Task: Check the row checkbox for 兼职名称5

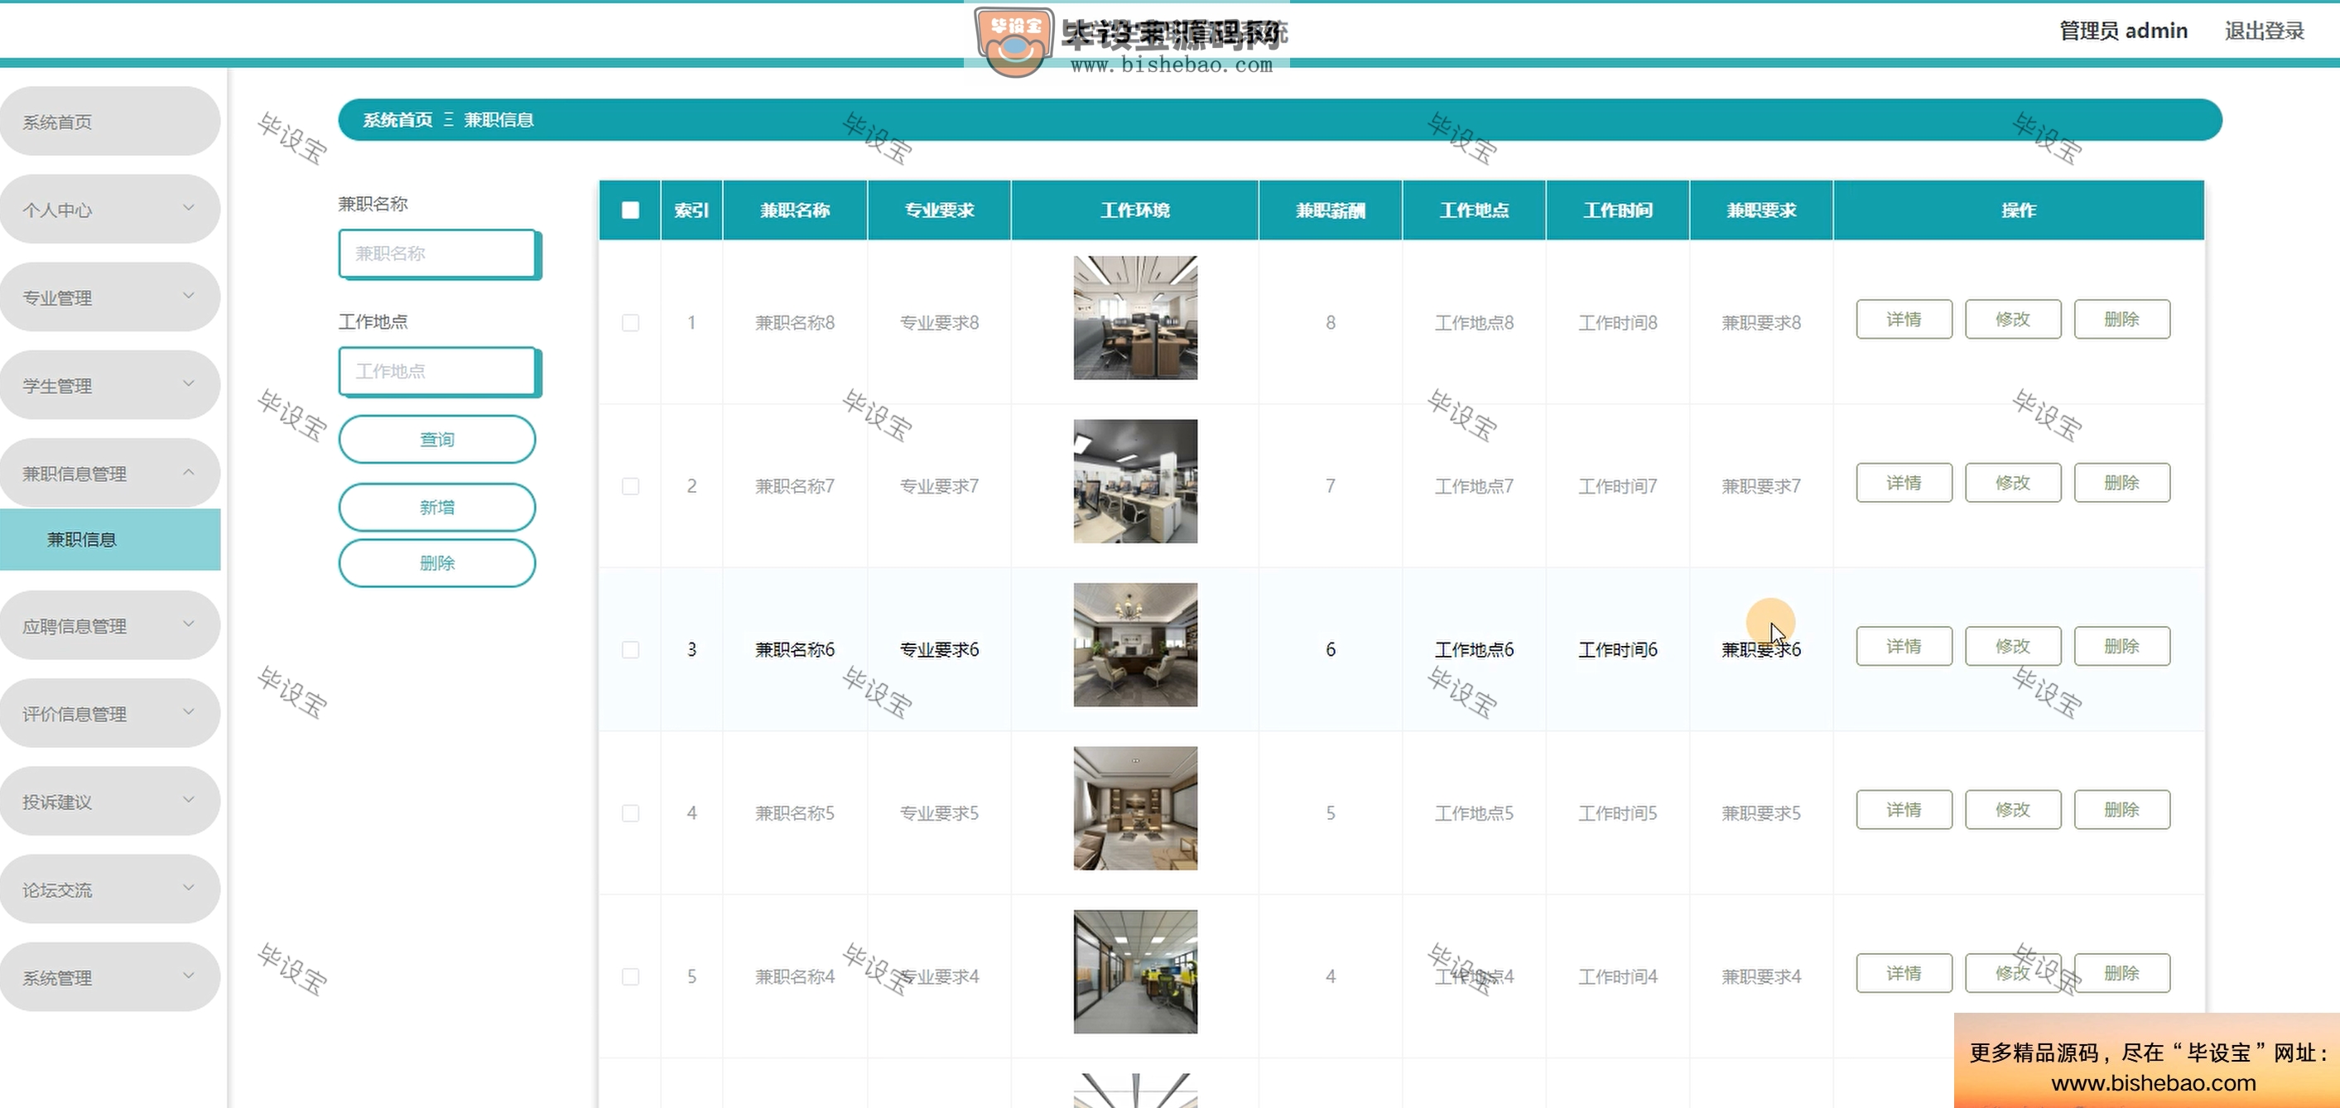Action: tap(630, 813)
